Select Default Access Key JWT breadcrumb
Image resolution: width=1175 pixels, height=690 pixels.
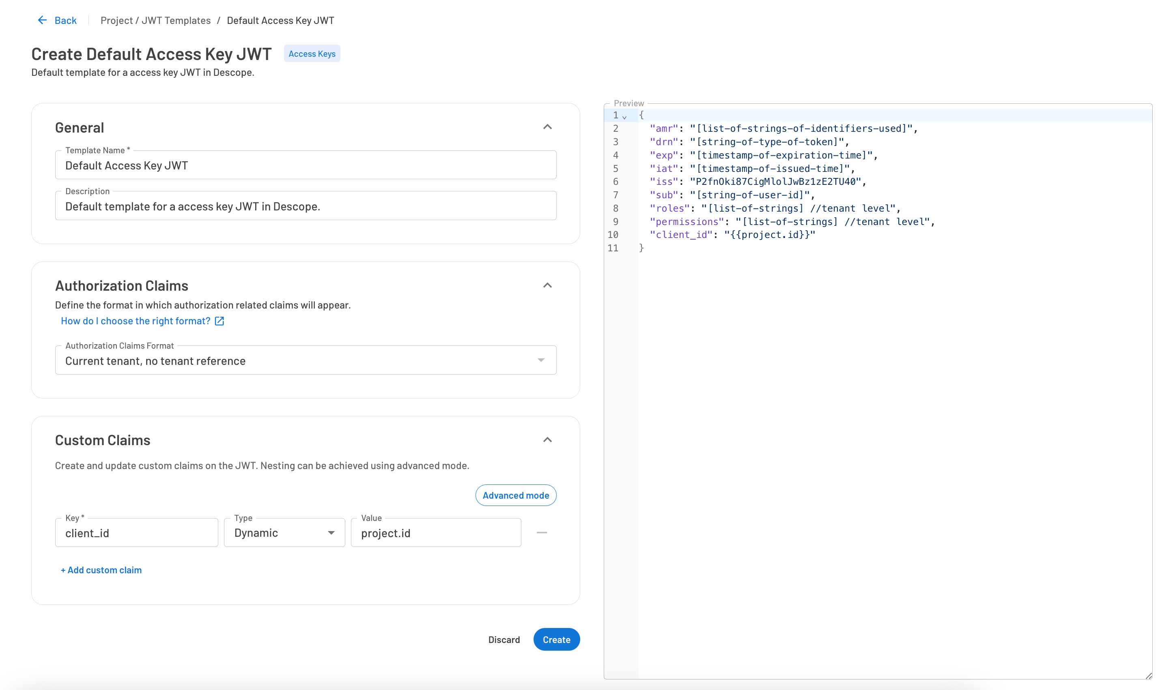(x=280, y=20)
